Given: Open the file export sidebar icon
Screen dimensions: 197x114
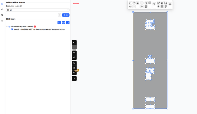Looking at the screenshot, I should point(2,15).
